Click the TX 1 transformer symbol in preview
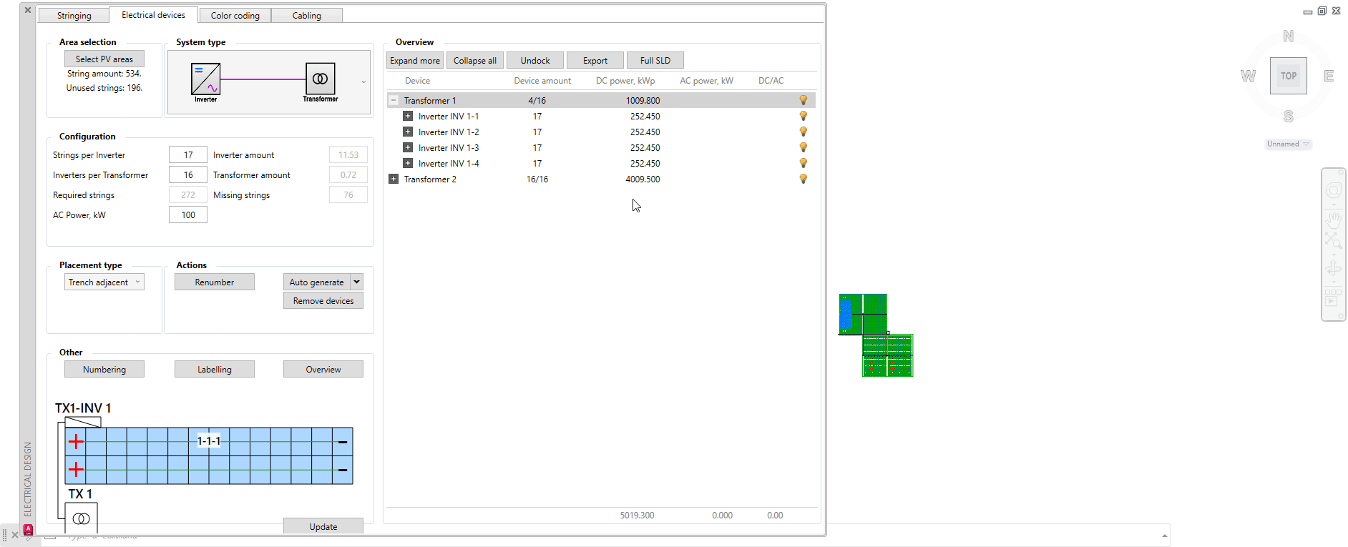The width and height of the screenshot is (1348, 547). click(82, 518)
